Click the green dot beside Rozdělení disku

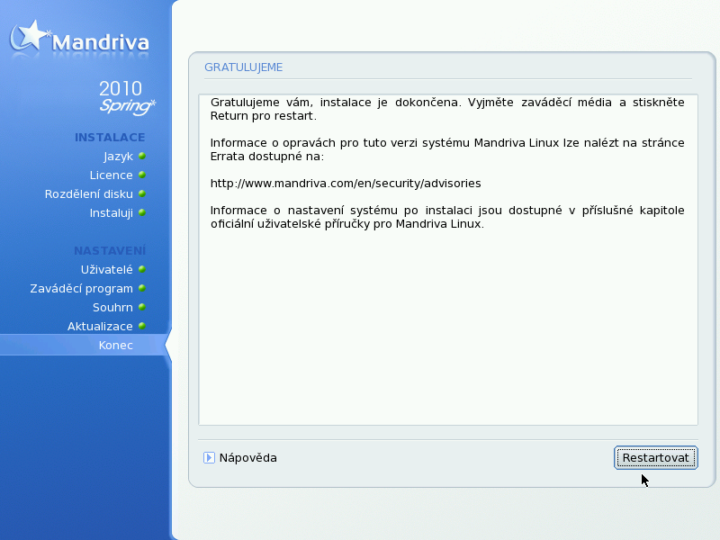point(142,193)
